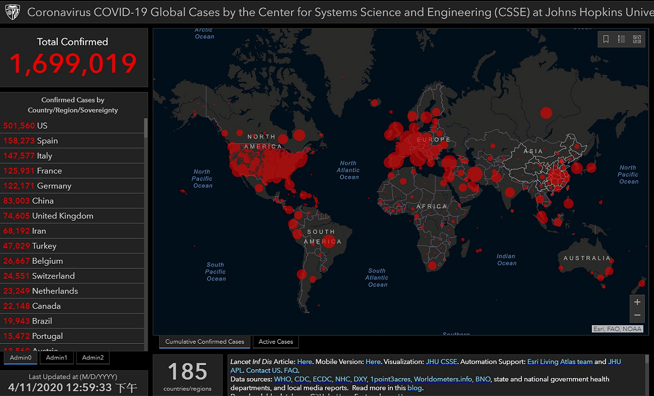Choose Iran in the country list

(x=72, y=231)
